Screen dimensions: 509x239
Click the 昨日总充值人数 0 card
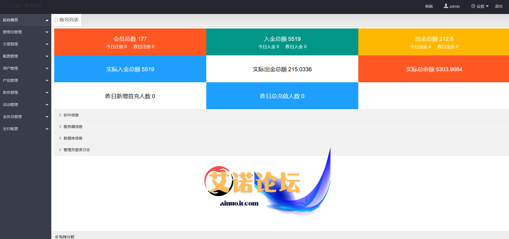[x=282, y=96]
